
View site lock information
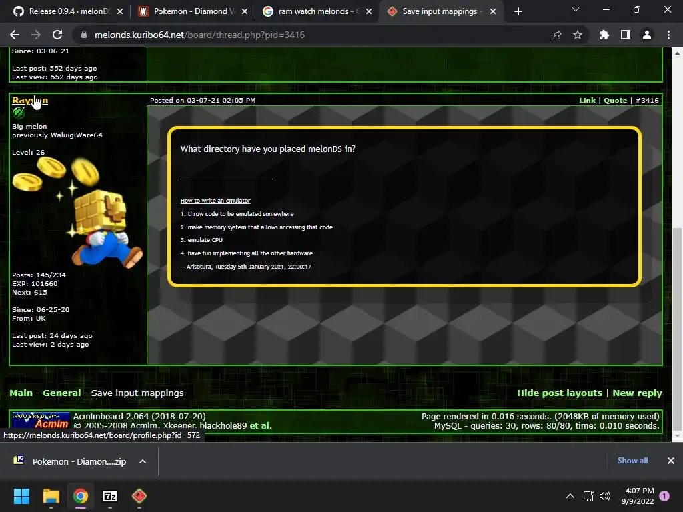point(84,35)
